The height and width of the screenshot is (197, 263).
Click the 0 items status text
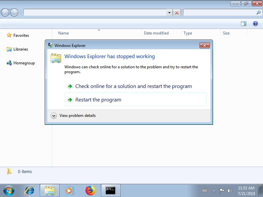coord(25,171)
